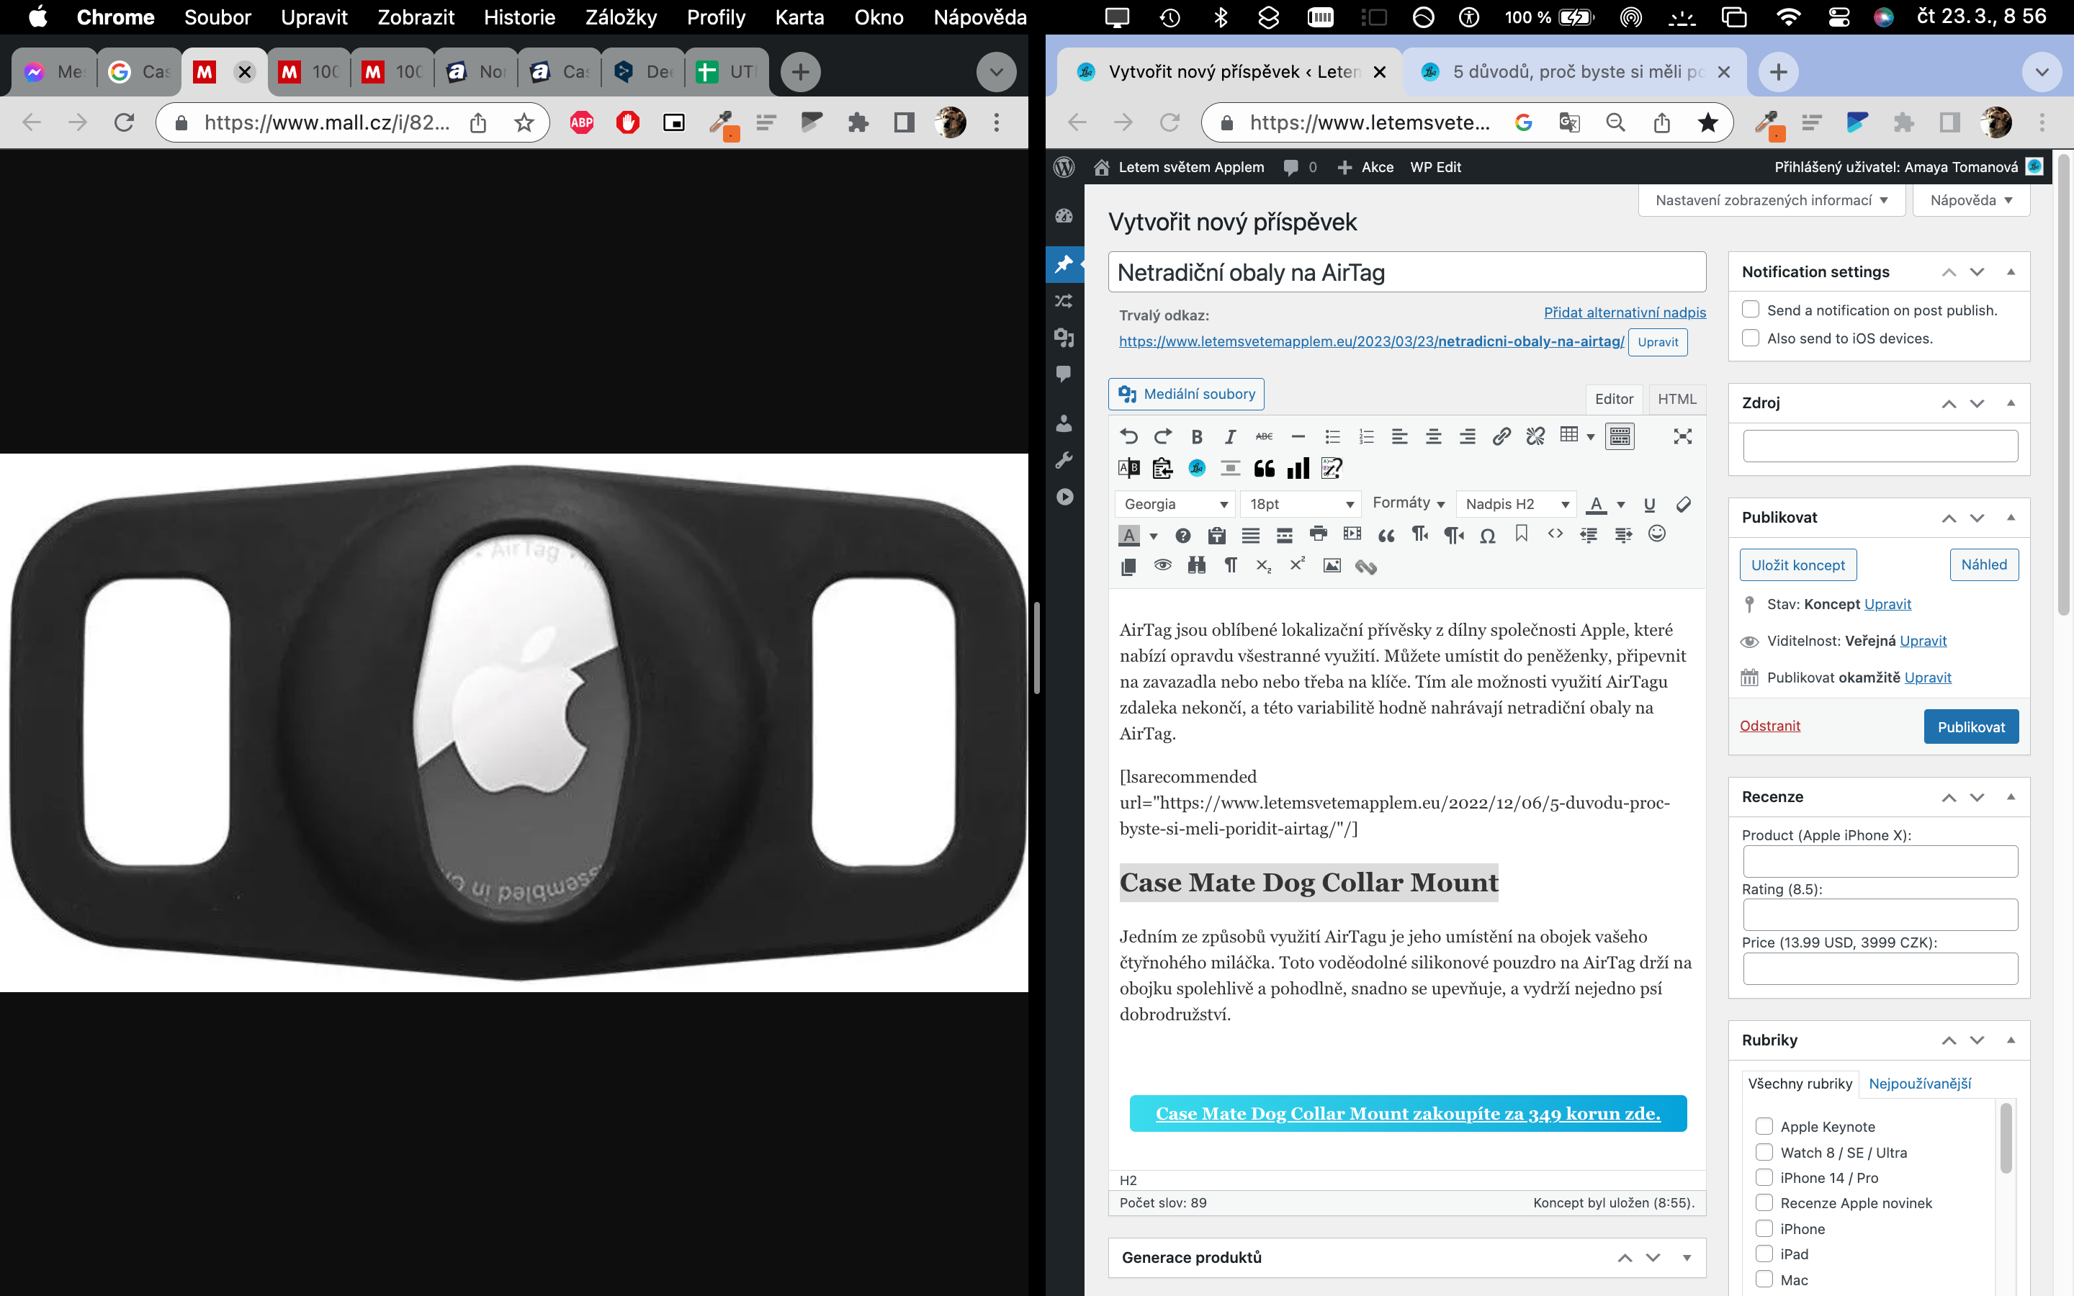Image resolution: width=2074 pixels, height=1296 pixels.
Task: Switch to the HTML editor tab
Action: point(1676,399)
